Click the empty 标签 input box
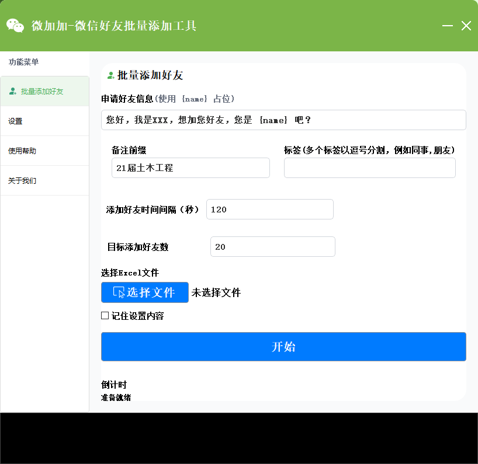 coord(369,168)
